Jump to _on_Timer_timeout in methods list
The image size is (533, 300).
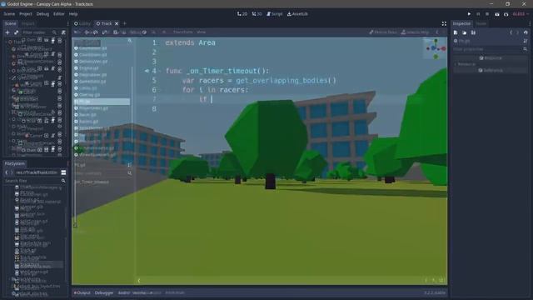92,182
